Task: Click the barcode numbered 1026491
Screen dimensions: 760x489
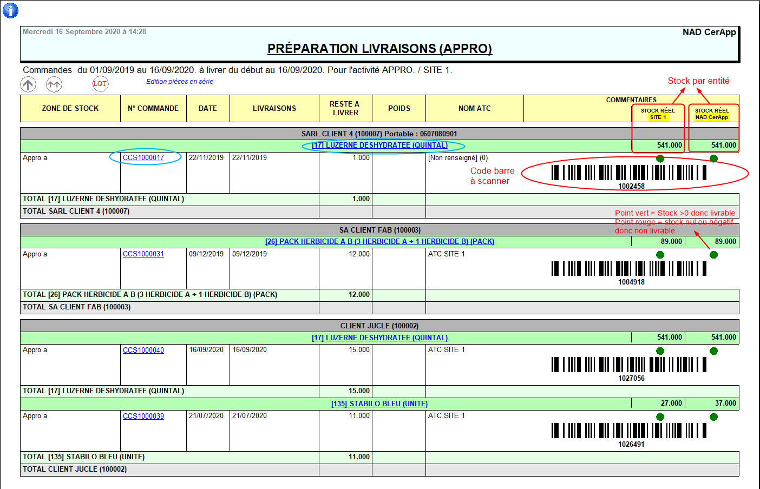Action: (628, 431)
